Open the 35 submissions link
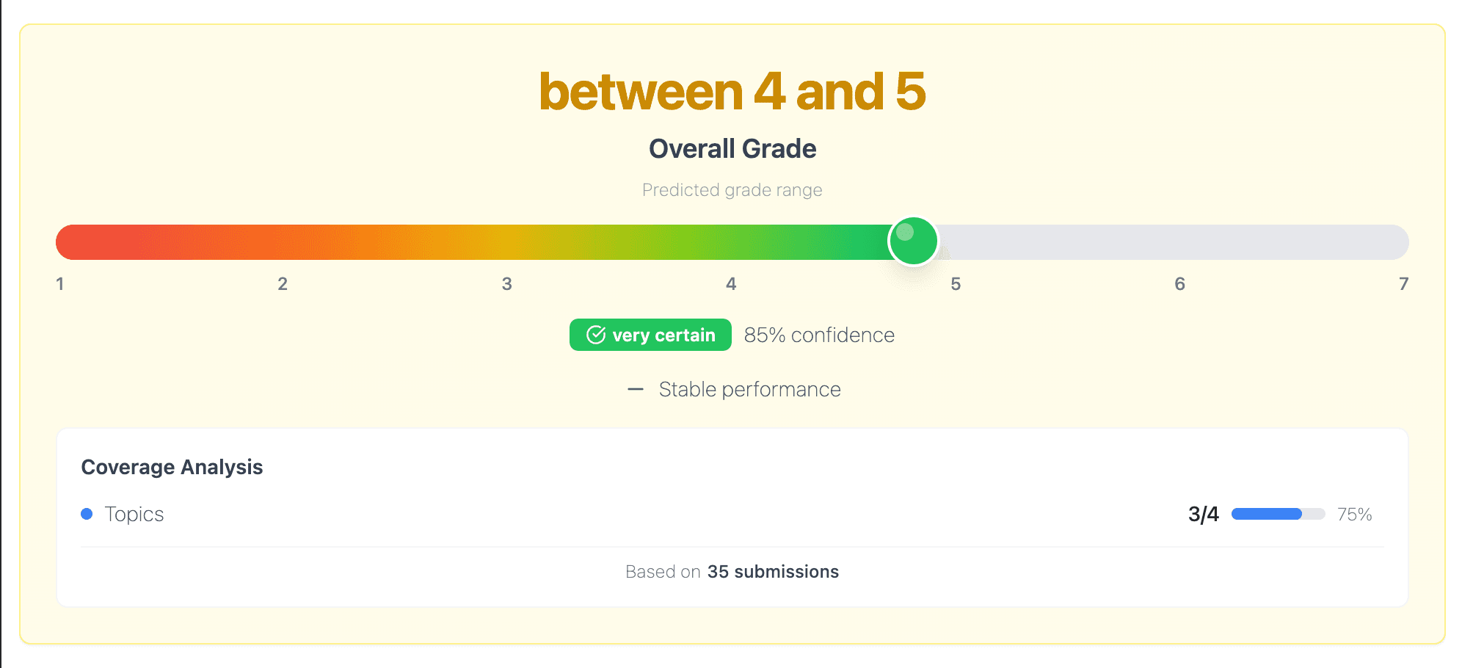This screenshot has width=1462, height=668. (772, 571)
